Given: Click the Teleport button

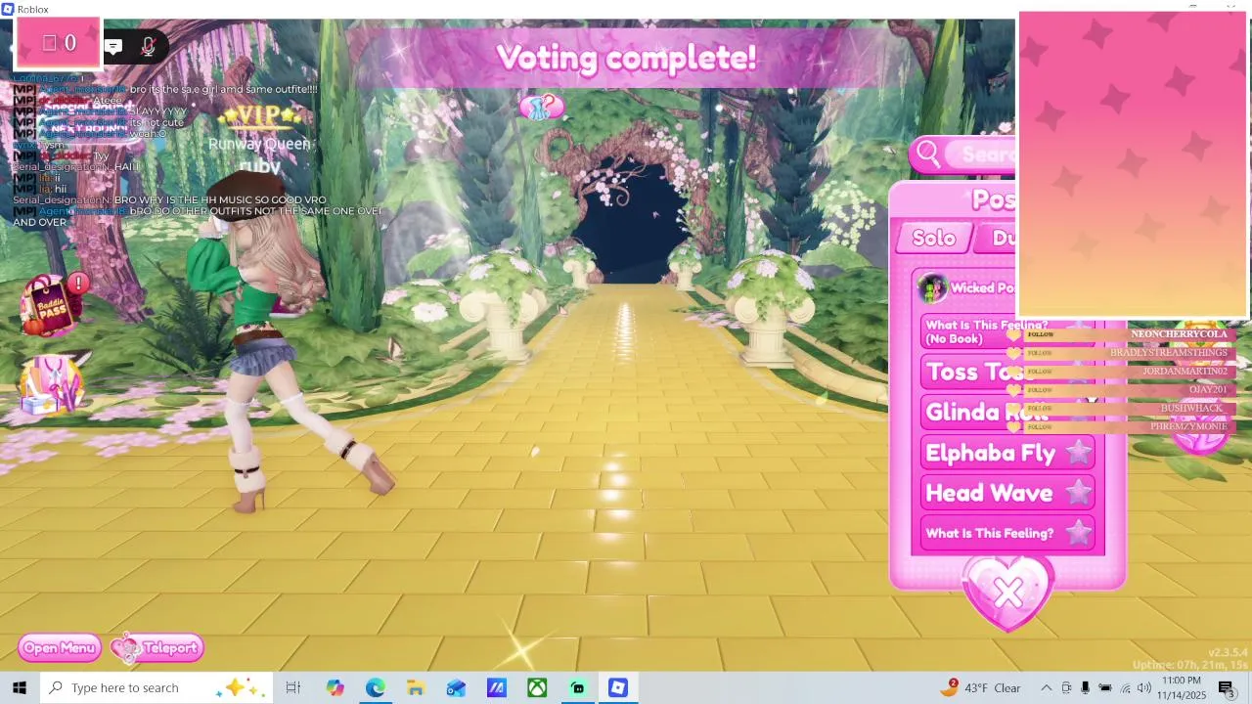Looking at the screenshot, I should pyautogui.click(x=157, y=647).
